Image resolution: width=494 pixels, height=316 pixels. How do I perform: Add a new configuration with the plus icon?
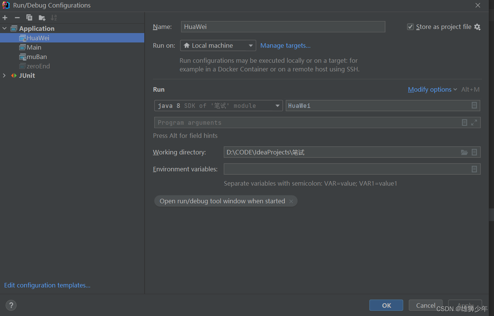[x=5, y=18]
